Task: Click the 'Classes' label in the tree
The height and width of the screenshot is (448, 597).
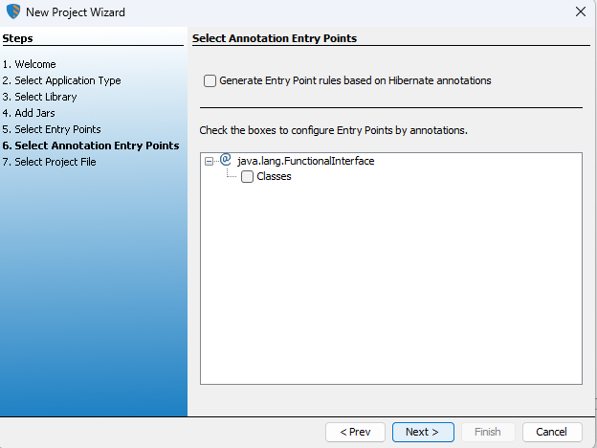Action: click(274, 176)
